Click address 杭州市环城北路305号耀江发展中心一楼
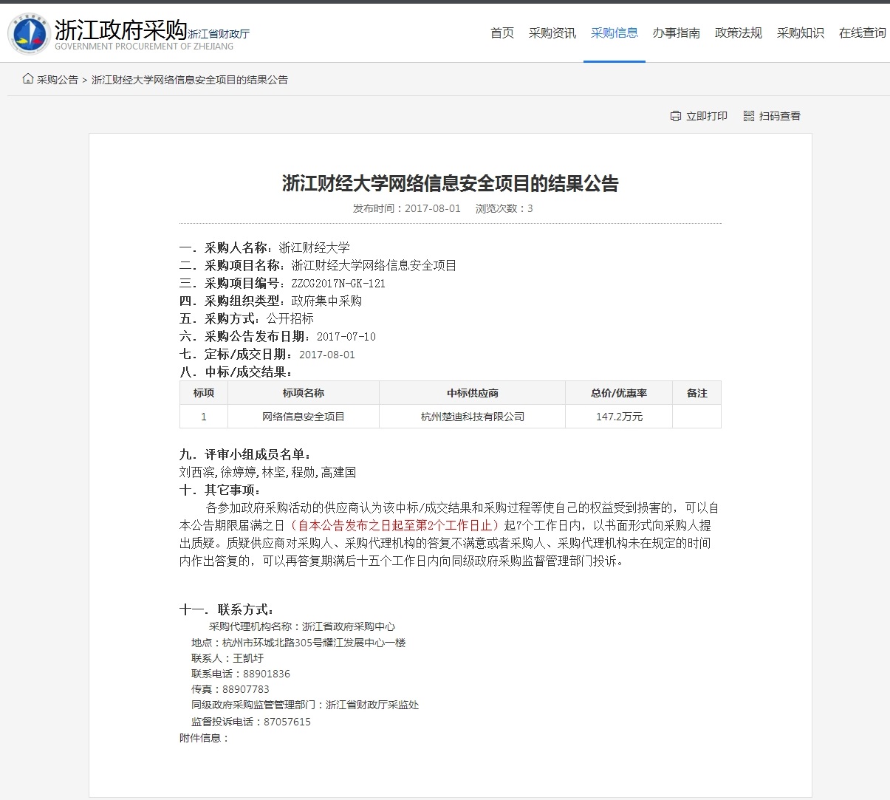Screen dimensions: 890x800 tap(314, 643)
